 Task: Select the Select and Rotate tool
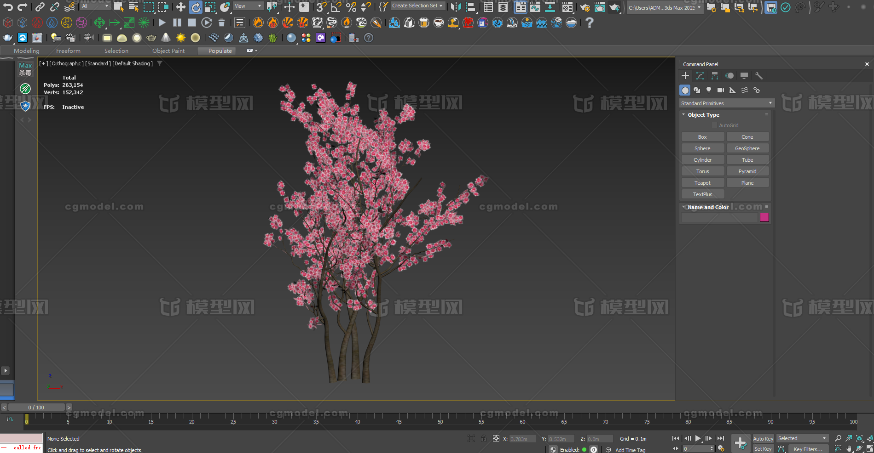point(196,6)
